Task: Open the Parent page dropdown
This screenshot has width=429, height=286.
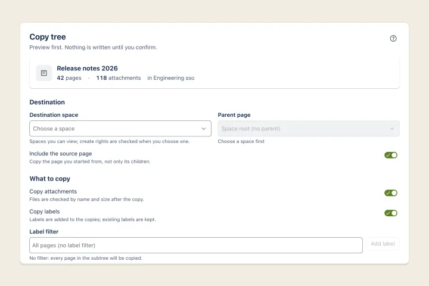Action: (309, 128)
